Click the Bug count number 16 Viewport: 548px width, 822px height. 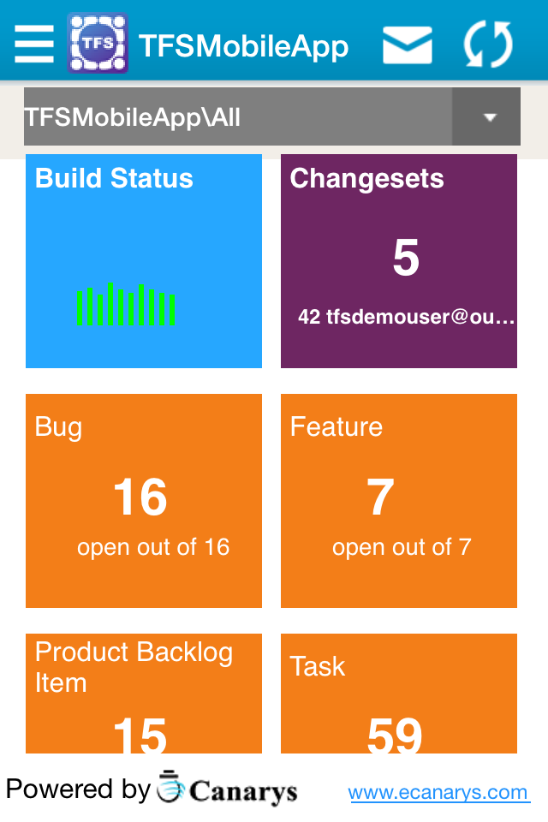pyautogui.click(x=140, y=497)
